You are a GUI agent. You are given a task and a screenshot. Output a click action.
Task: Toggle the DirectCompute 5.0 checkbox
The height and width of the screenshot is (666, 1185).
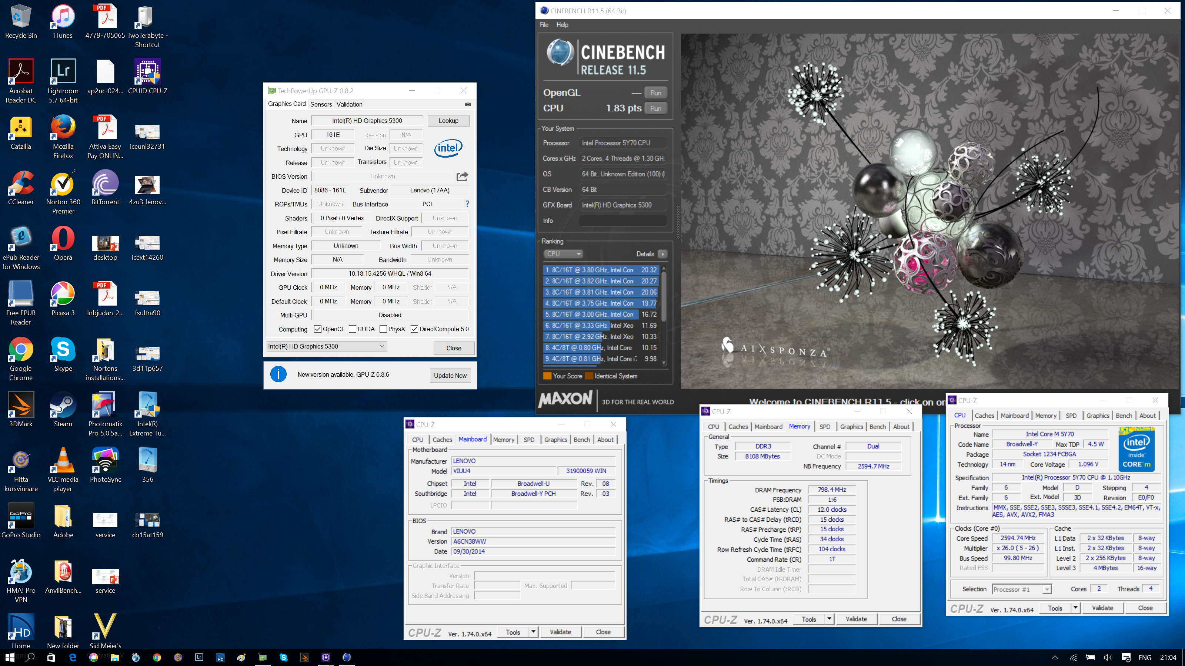(414, 329)
